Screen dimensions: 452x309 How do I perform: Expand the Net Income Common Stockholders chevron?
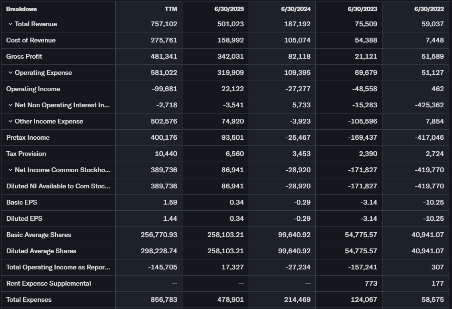coord(10,170)
